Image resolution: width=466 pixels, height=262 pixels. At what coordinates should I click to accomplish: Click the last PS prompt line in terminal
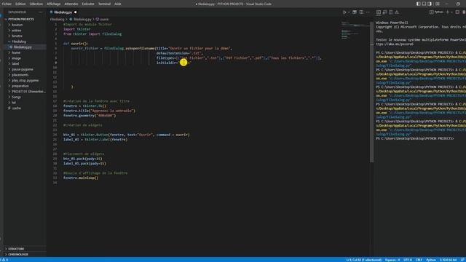(415, 139)
